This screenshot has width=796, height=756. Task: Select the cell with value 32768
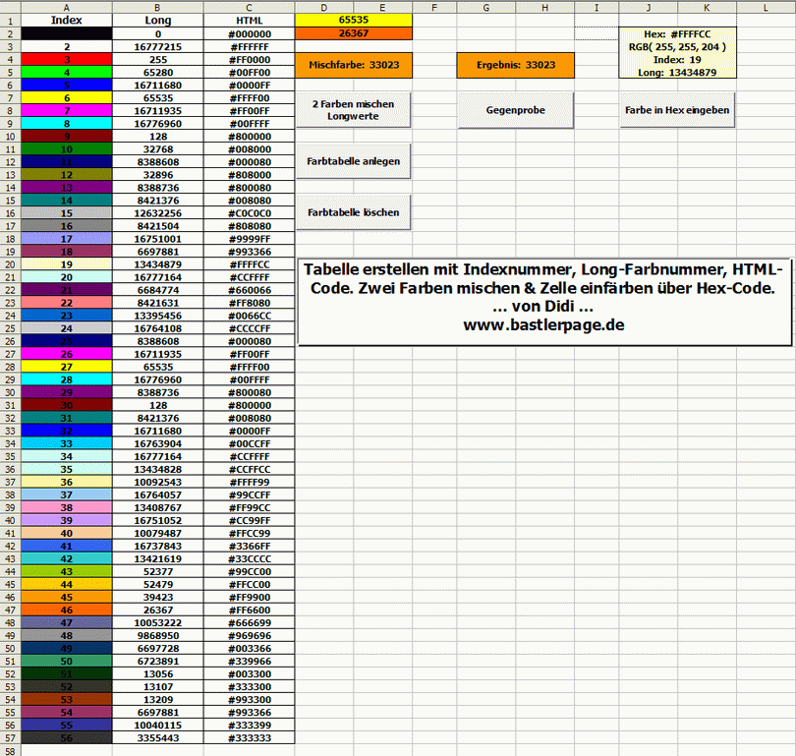pos(158,149)
